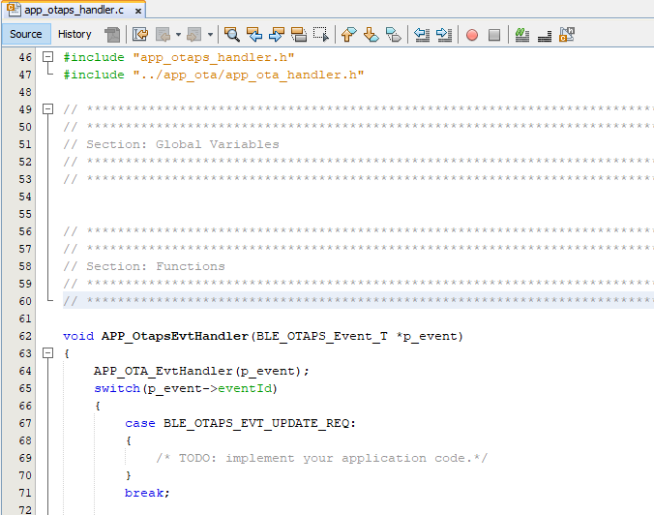654x515 pixels.
Task: Click the case keyword on line 67
Action: [140, 423]
